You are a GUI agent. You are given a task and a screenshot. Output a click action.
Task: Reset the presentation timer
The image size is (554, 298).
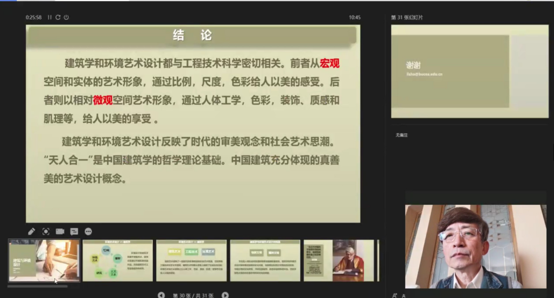pyautogui.click(x=58, y=17)
